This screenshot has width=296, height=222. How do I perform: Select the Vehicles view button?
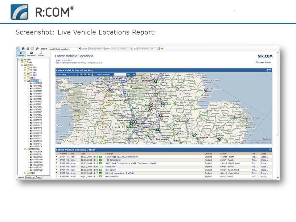pyautogui.click(x=21, y=54)
